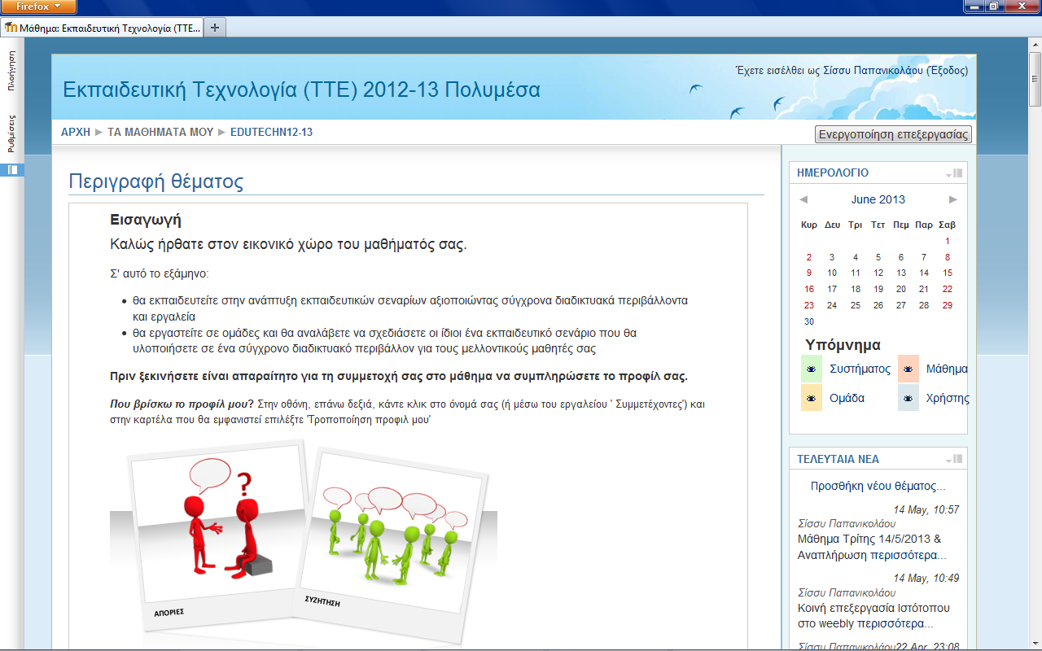The image size is (1042, 651).
Task: Toggle Χρήστης events eye icon
Action: tap(908, 398)
